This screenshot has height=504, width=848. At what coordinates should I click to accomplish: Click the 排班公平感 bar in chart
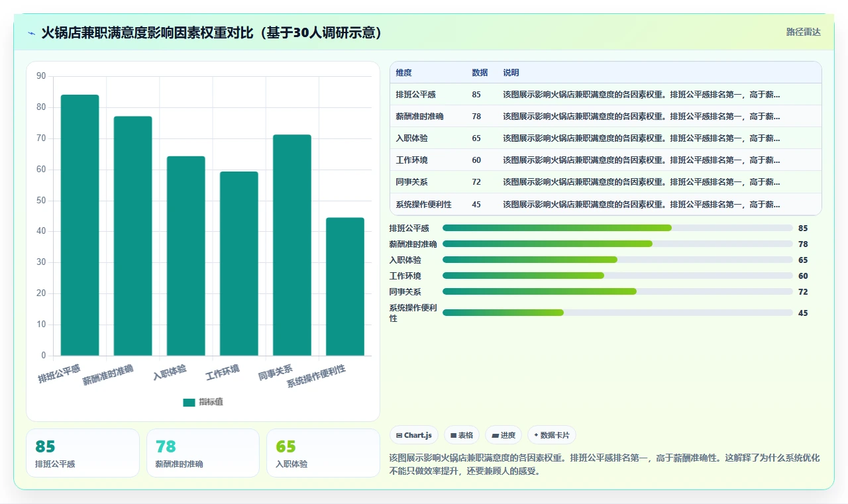pos(79,225)
